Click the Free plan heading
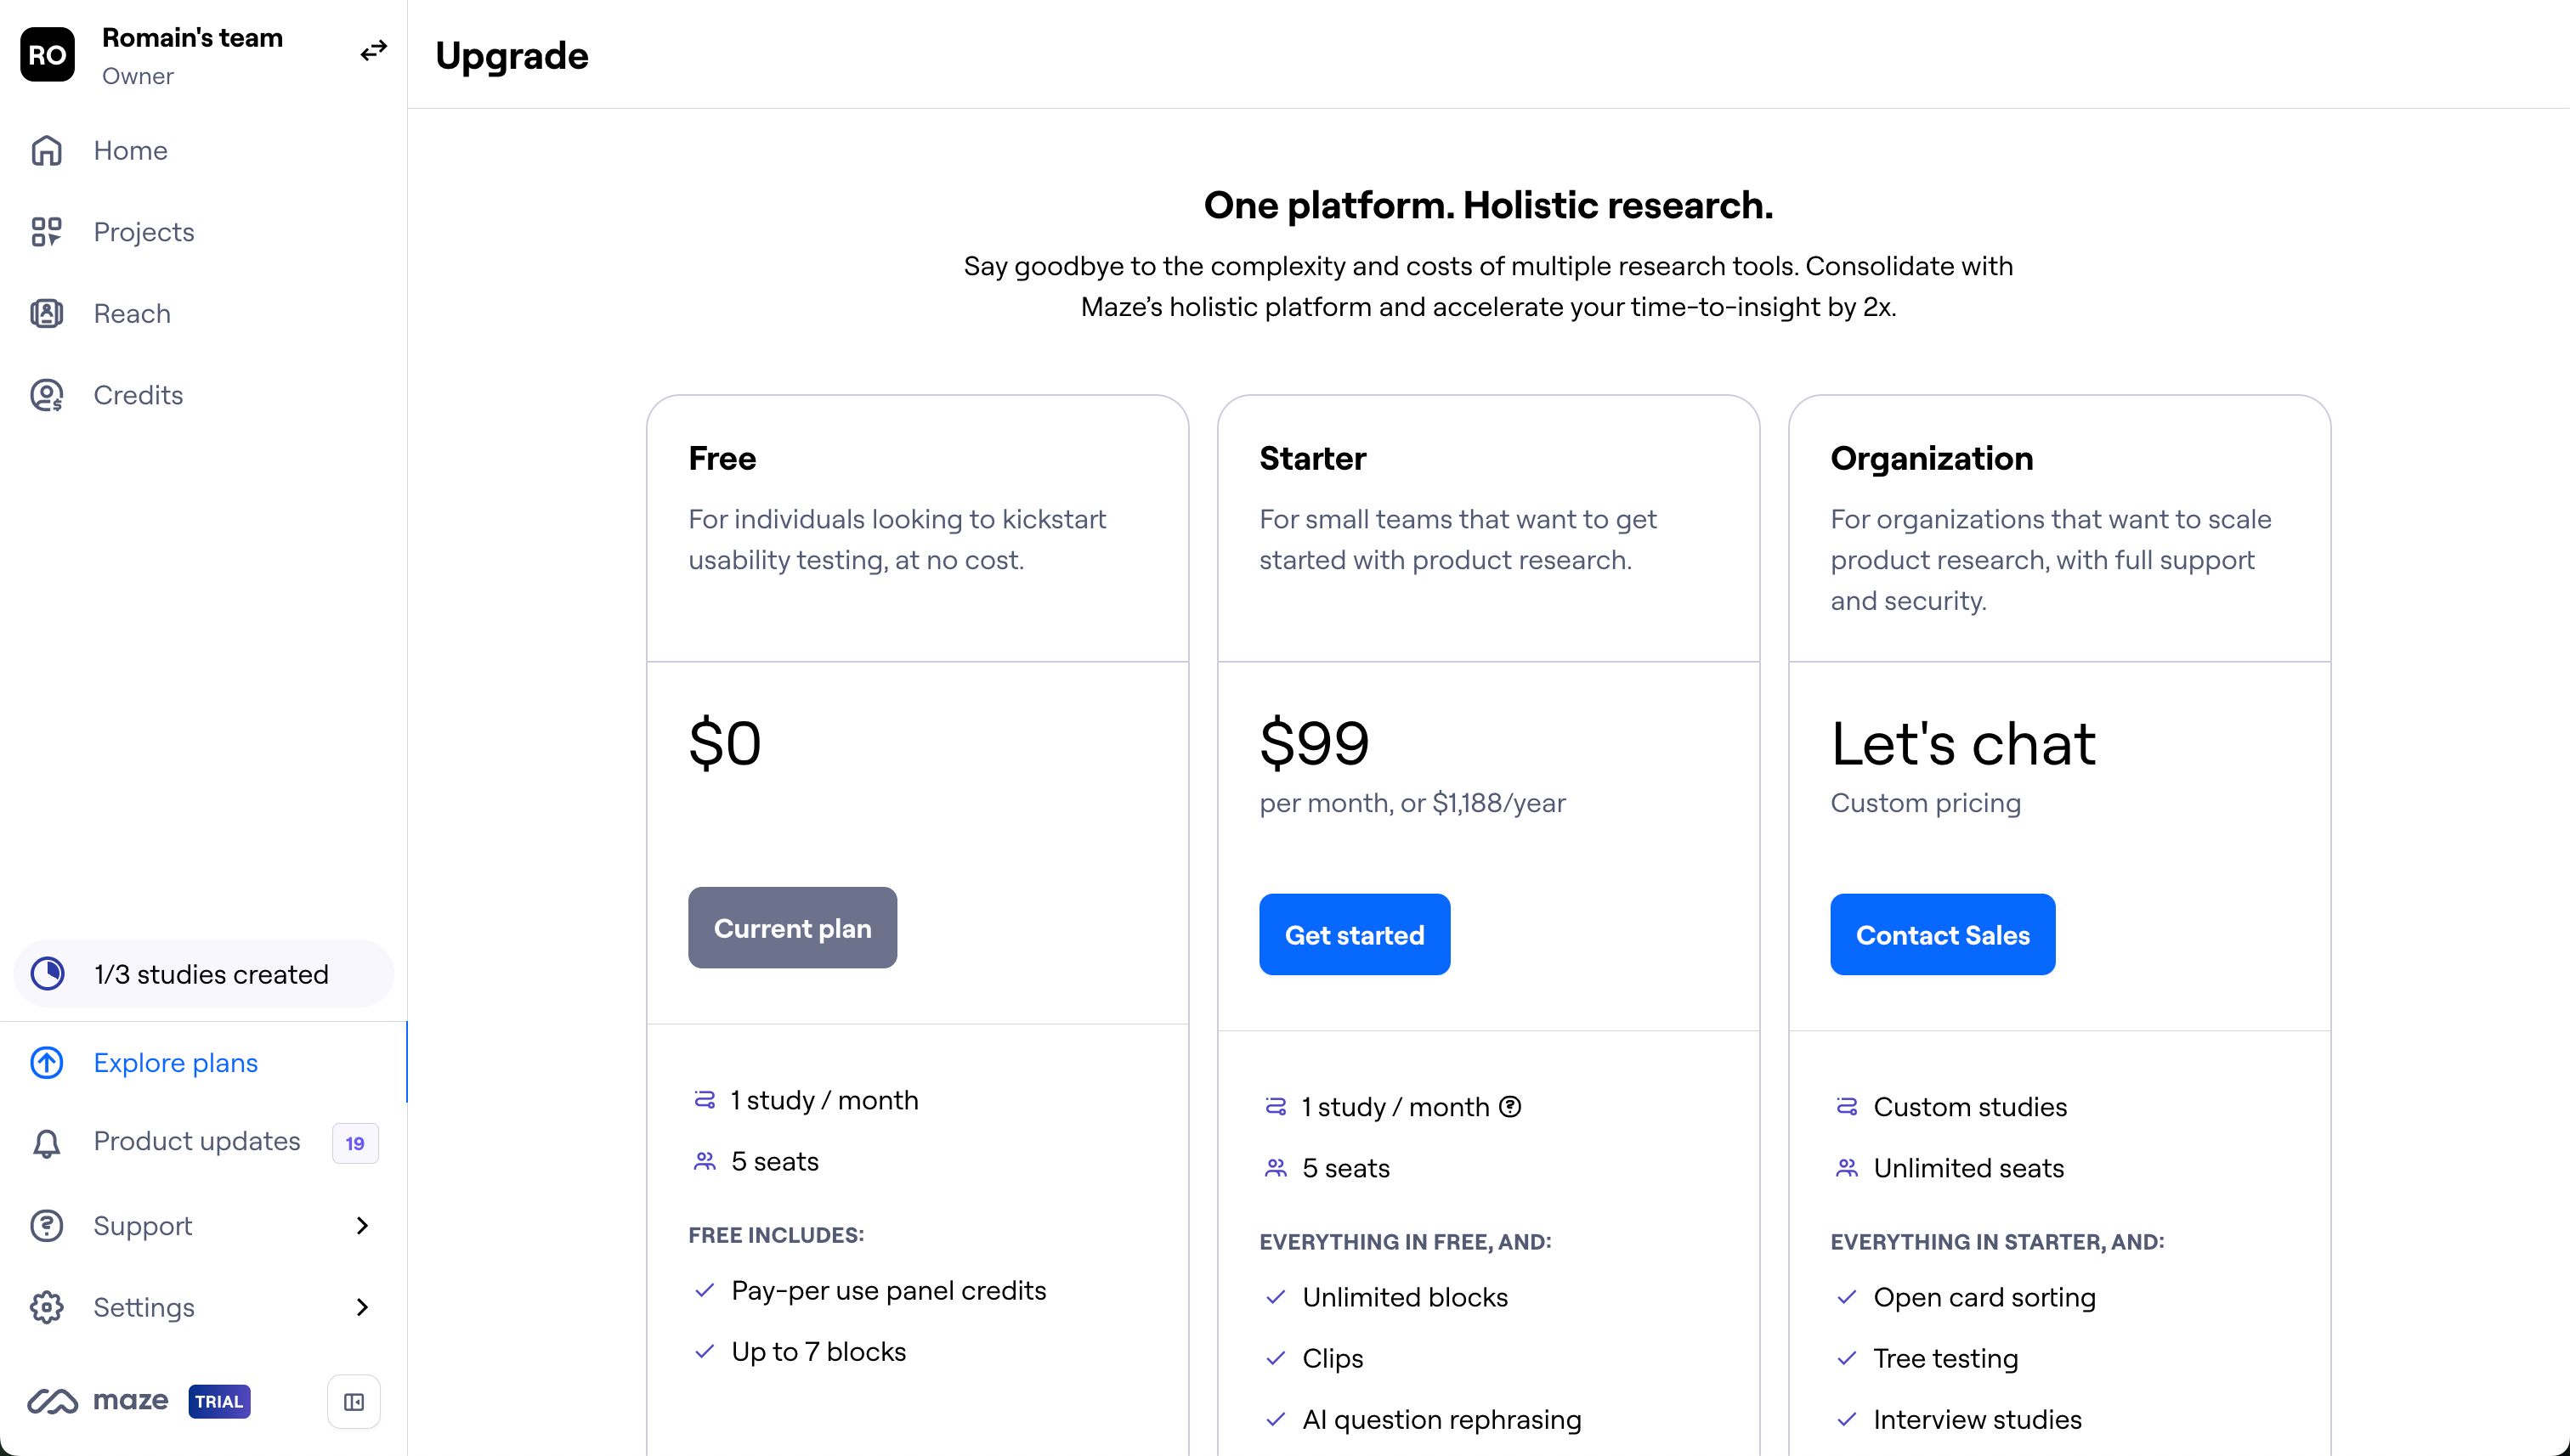Image resolution: width=2570 pixels, height=1456 pixels. pos(722,458)
